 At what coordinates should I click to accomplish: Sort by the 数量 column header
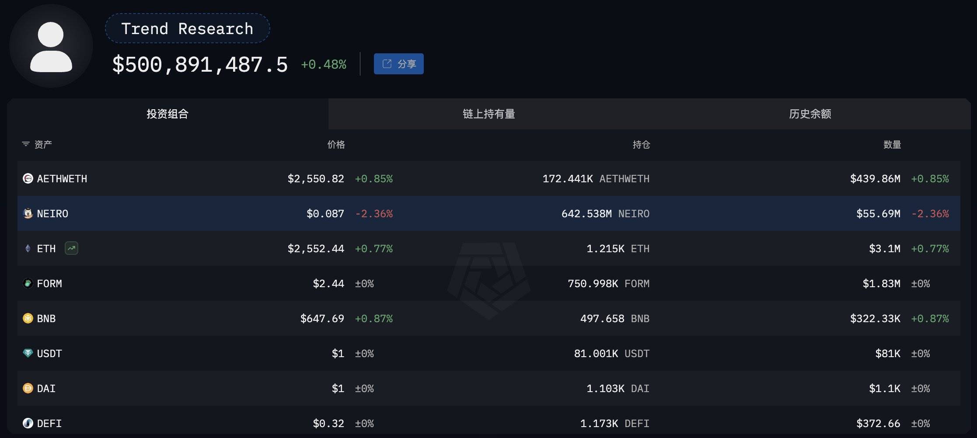[x=892, y=145]
